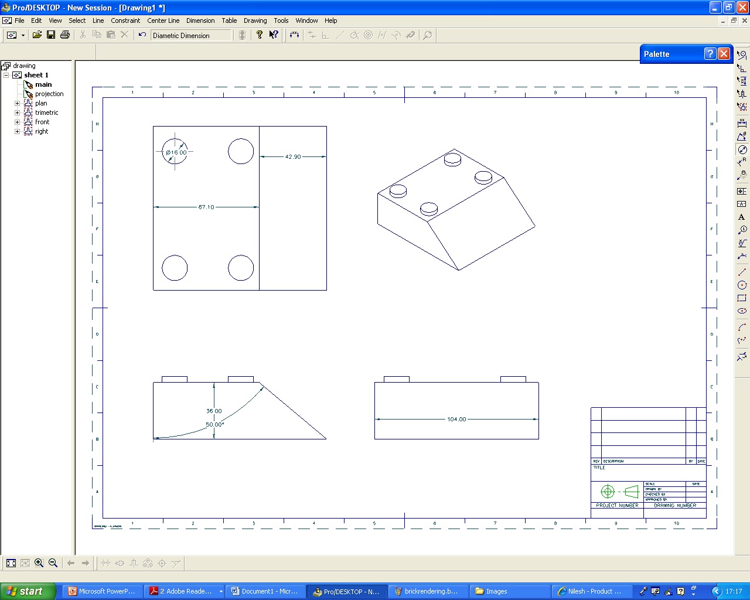Open the dimension style dropdown arrow
This screenshot has width=750, height=600.
click(x=22, y=35)
